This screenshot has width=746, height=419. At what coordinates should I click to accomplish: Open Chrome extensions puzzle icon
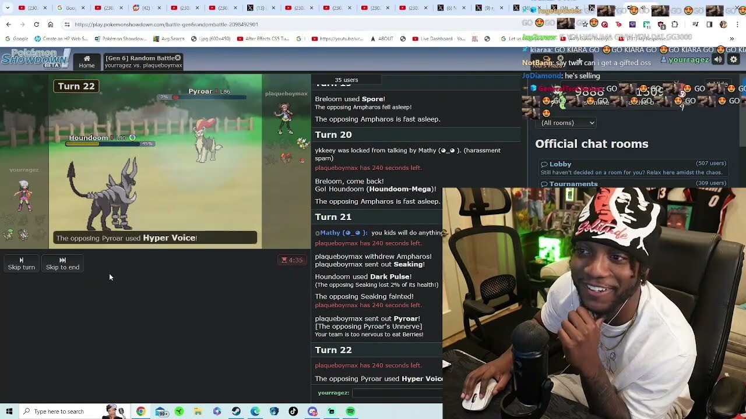tap(675, 24)
